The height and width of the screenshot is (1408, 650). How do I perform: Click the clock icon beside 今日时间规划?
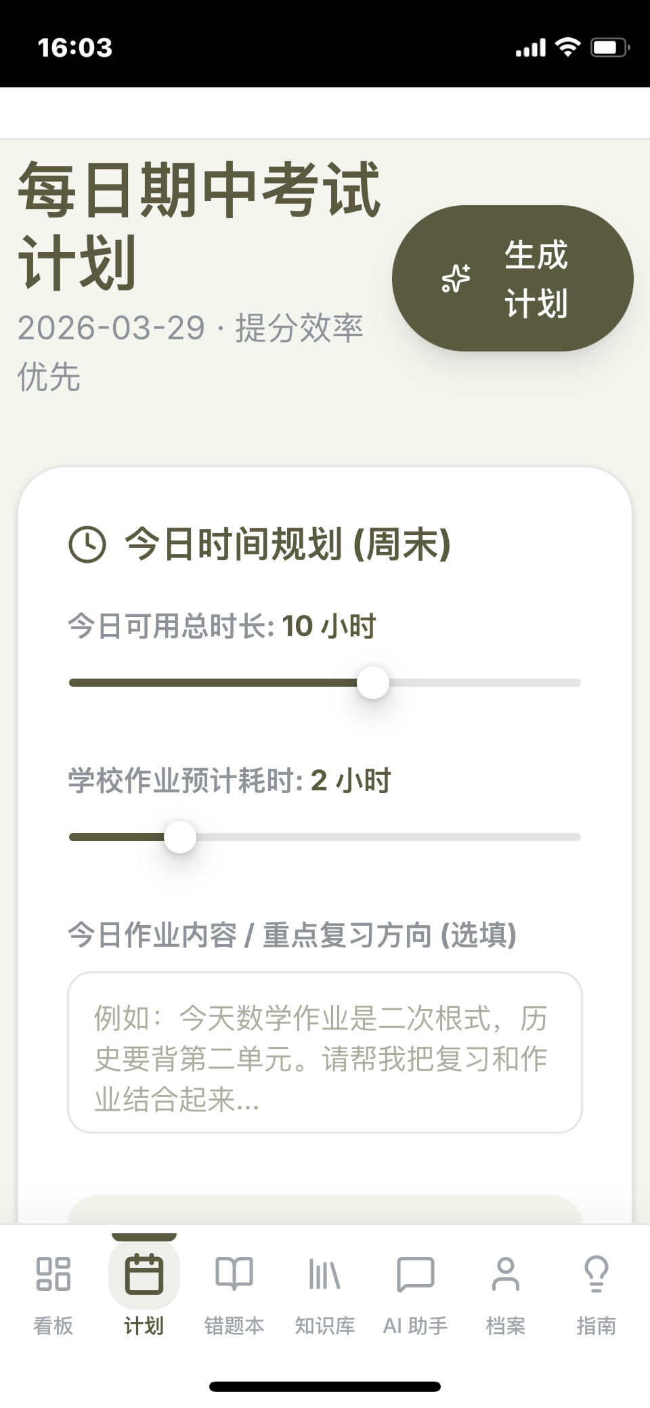pos(87,544)
